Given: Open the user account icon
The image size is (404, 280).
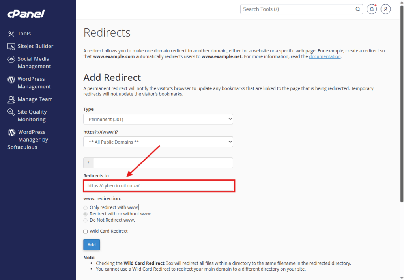Looking at the screenshot, I should point(386,9).
